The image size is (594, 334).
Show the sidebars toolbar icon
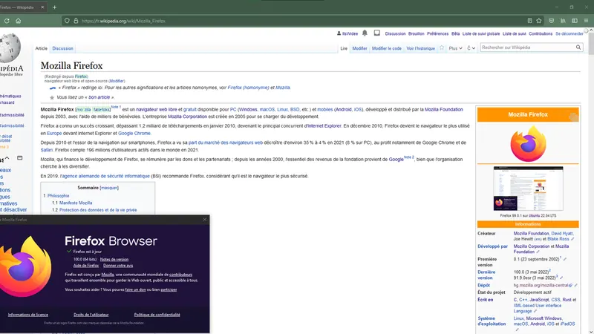click(575, 21)
